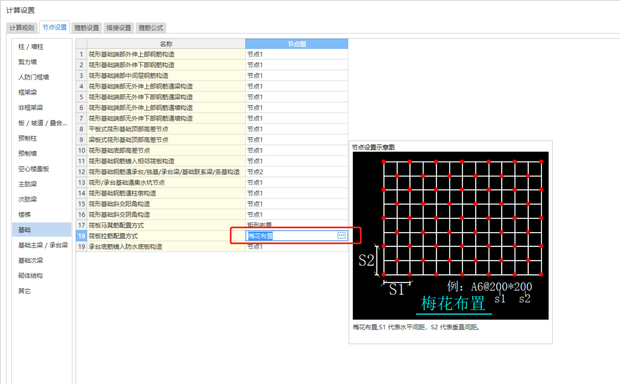Switch to the 计算规则 tab
This screenshot has height=384, width=620.
tap(22, 28)
